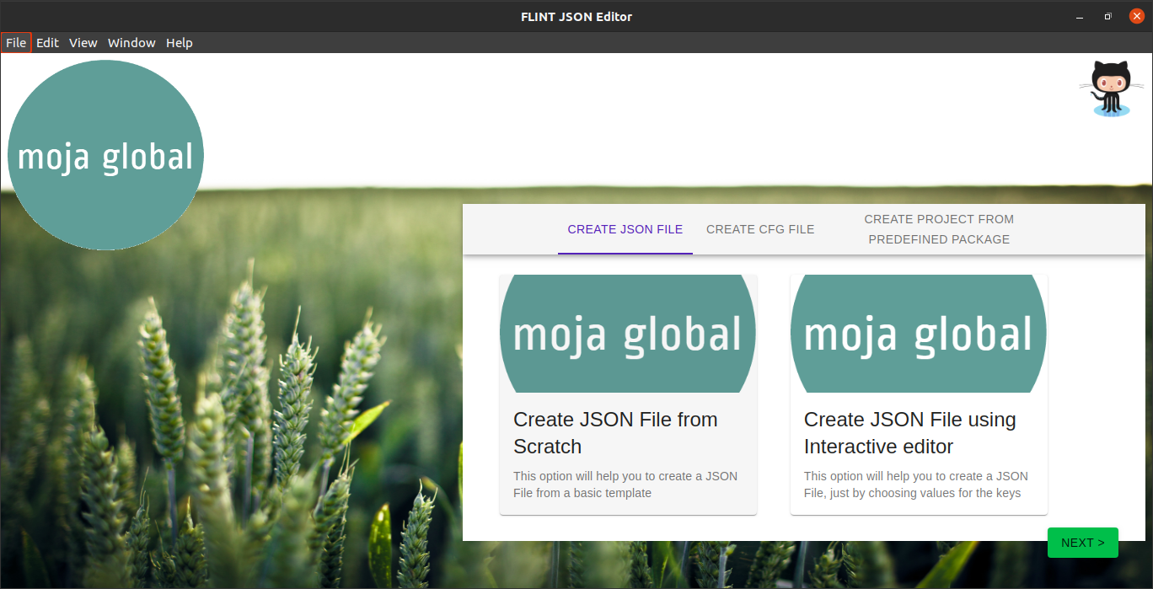This screenshot has height=589, width=1153.
Task: Select Create Project from Predefined Package tab
Action: (939, 229)
